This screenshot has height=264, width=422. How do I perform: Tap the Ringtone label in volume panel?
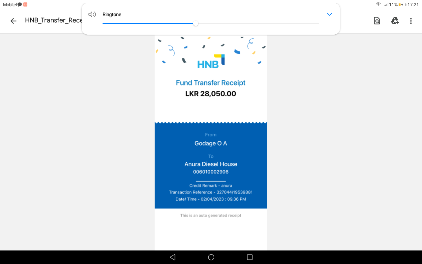click(x=112, y=15)
